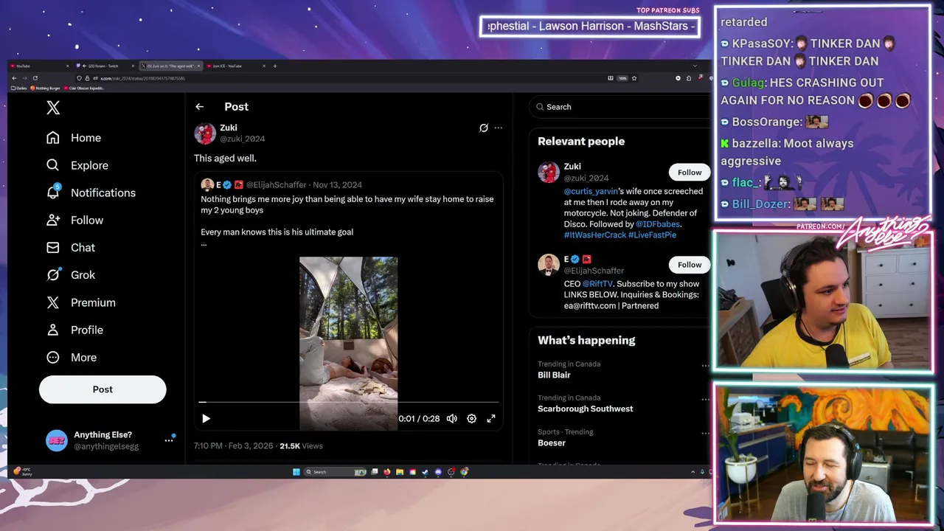Open the Dailies bookmarks folder

tap(18, 88)
